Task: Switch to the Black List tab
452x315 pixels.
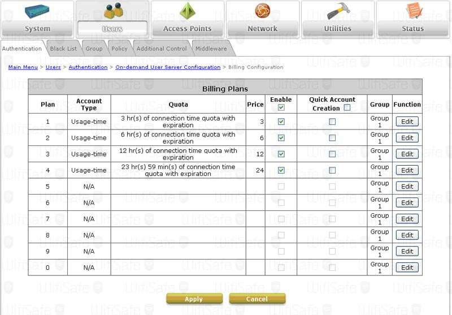Action: pyautogui.click(x=63, y=49)
